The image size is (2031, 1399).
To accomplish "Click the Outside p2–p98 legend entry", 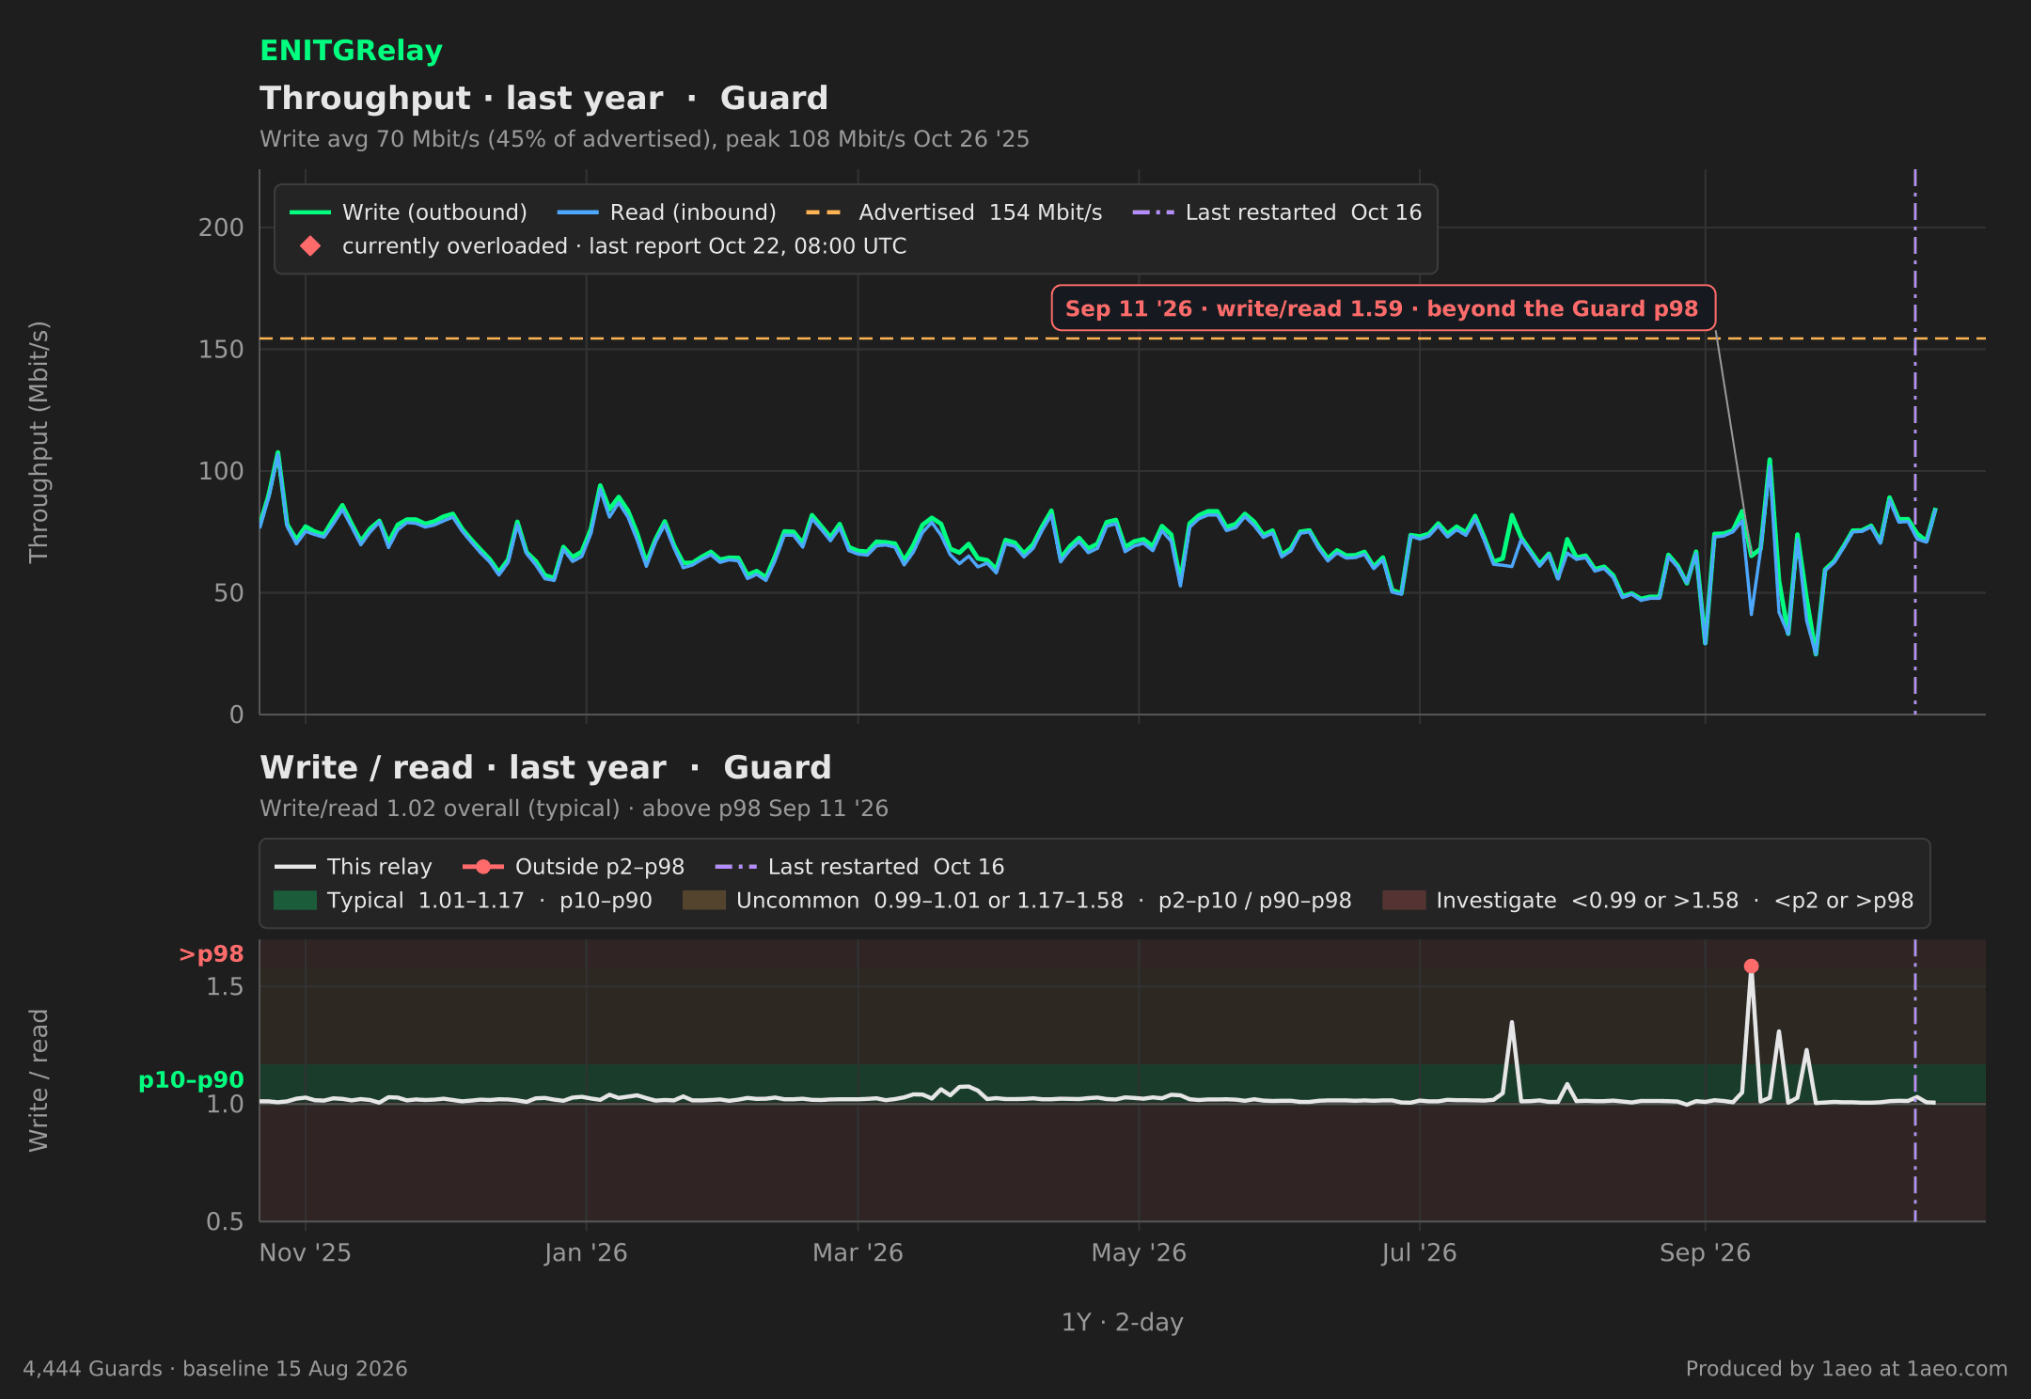I will tap(574, 867).
